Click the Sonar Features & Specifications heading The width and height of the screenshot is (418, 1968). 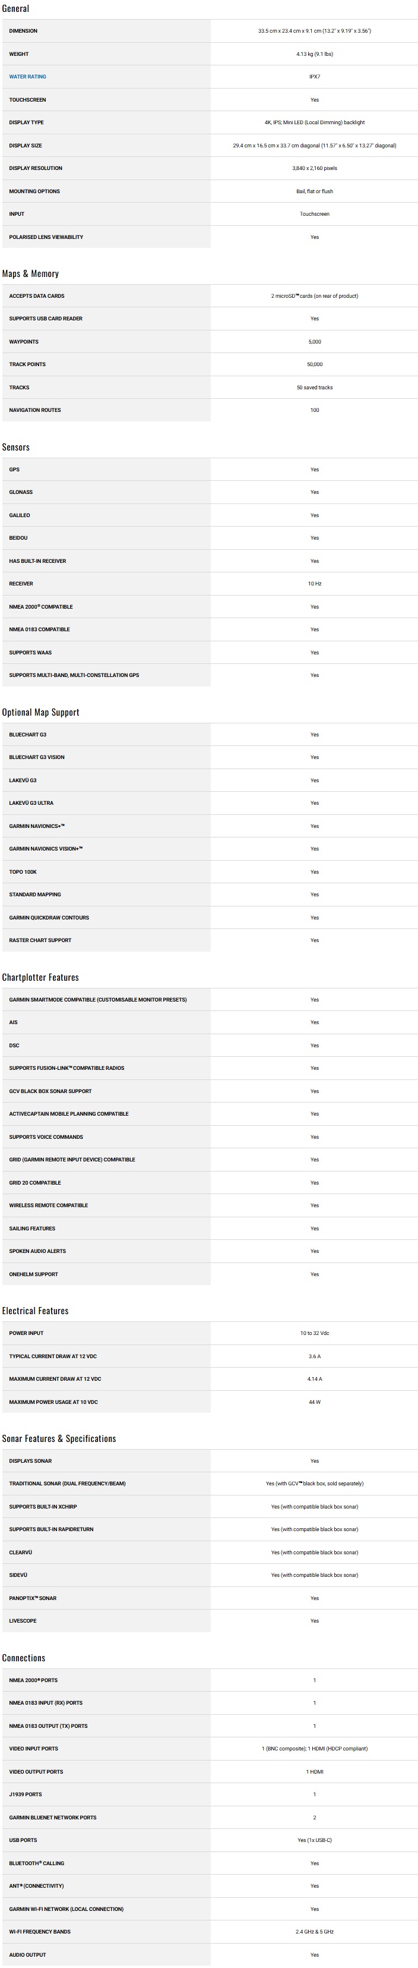(x=59, y=1438)
